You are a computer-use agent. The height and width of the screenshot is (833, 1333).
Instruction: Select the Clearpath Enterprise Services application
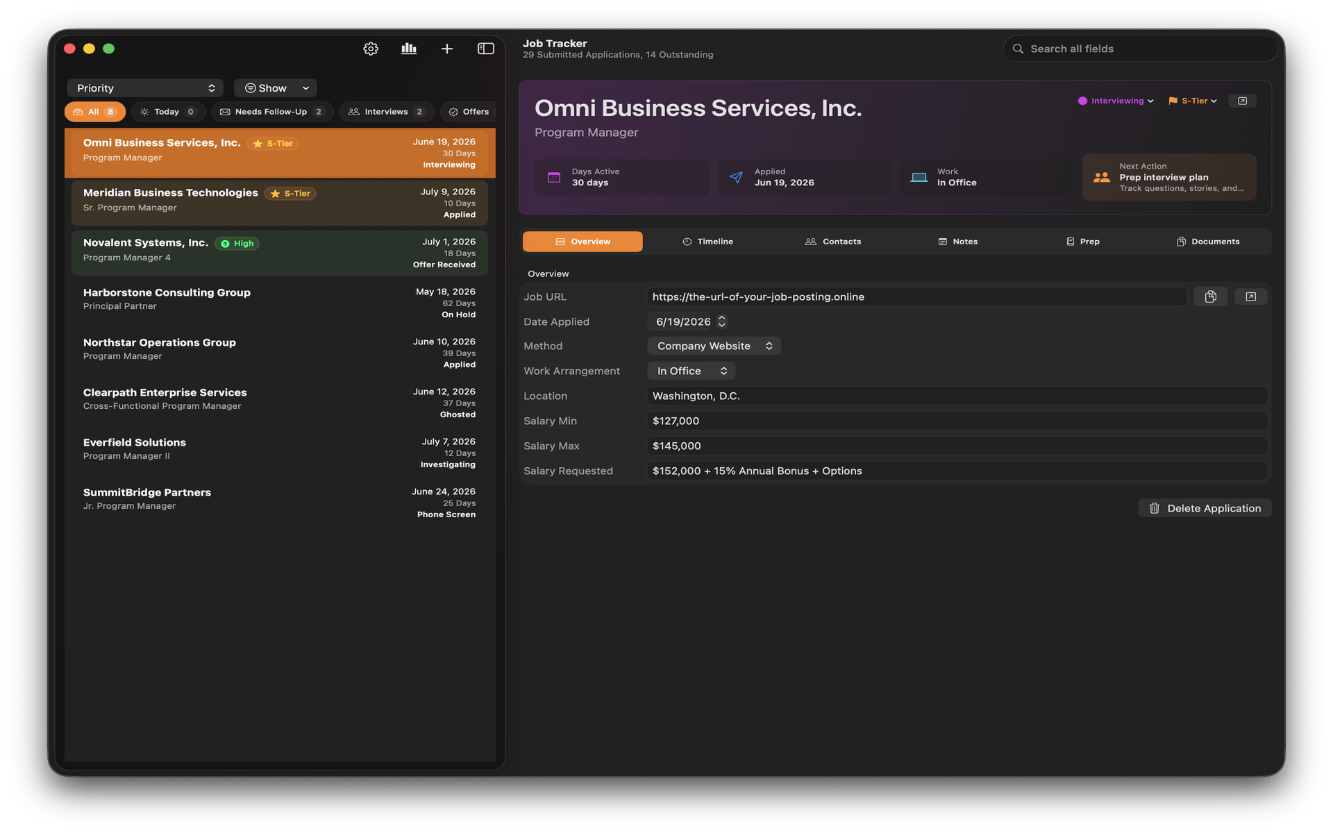point(280,403)
